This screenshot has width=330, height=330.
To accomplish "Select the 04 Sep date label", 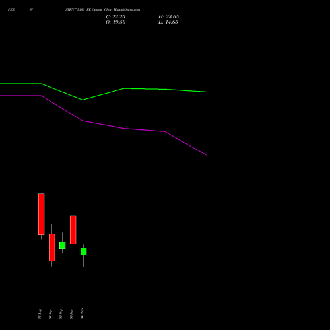I will point(82,314).
